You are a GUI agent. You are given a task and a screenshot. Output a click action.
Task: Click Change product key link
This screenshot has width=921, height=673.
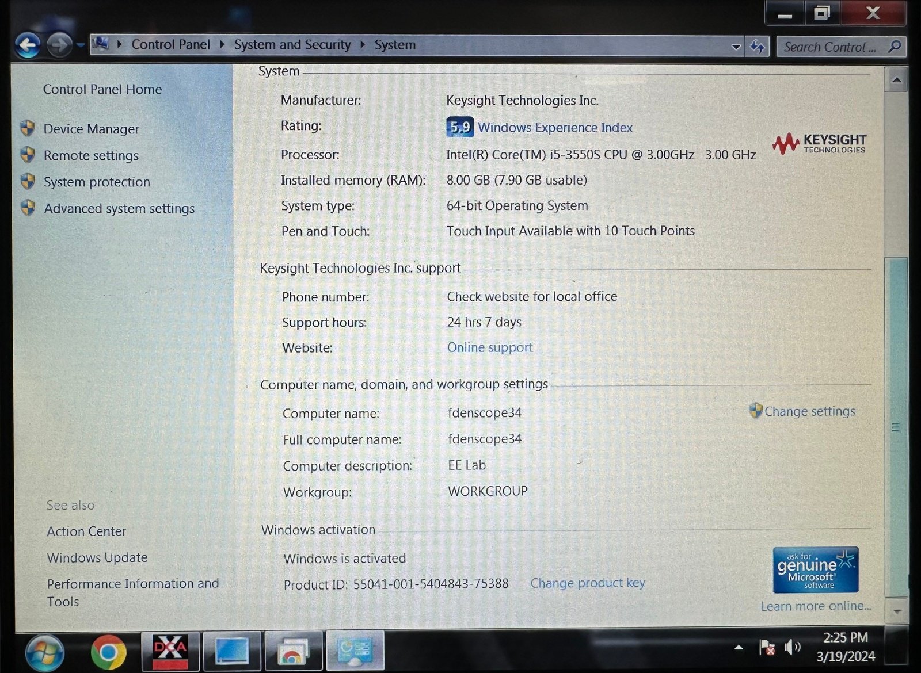(x=588, y=583)
